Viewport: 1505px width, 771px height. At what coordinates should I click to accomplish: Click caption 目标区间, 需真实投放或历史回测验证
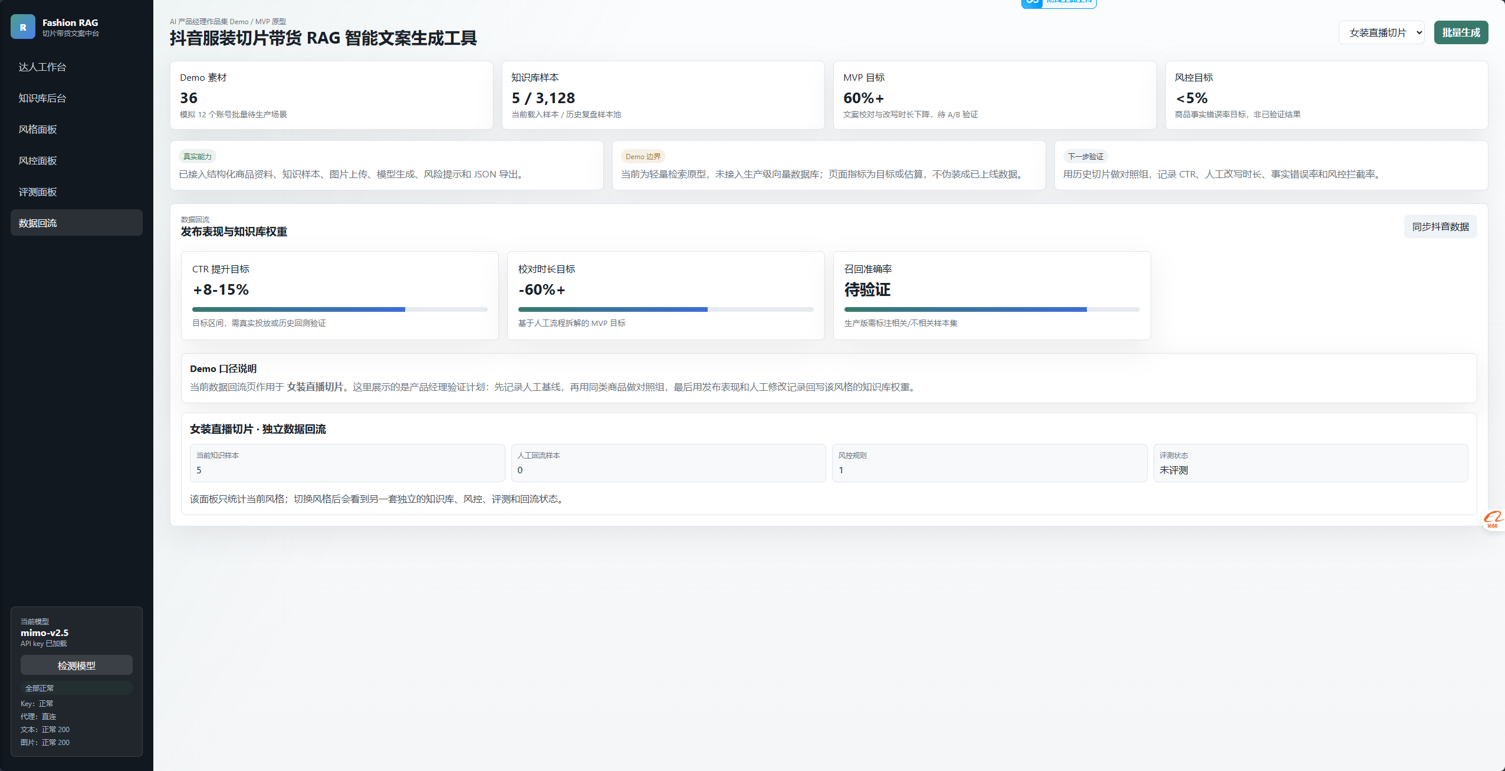pyautogui.click(x=259, y=323)
